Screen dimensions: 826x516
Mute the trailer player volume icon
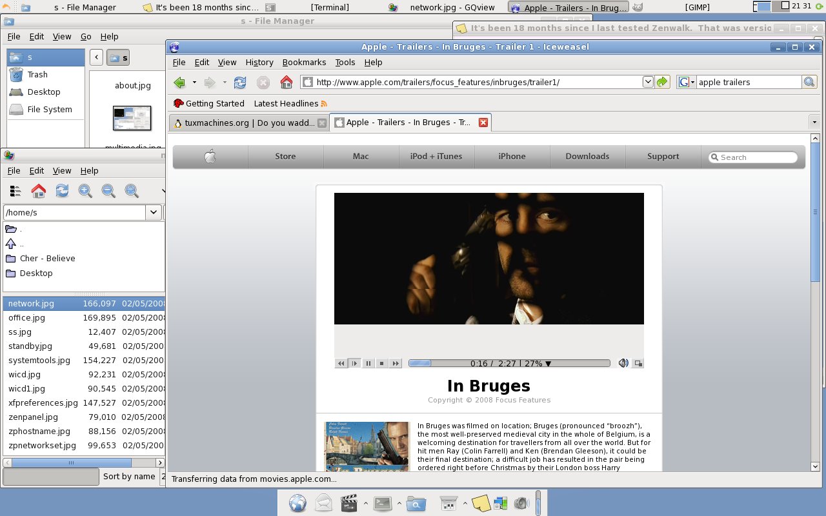[x=623, y=363]
